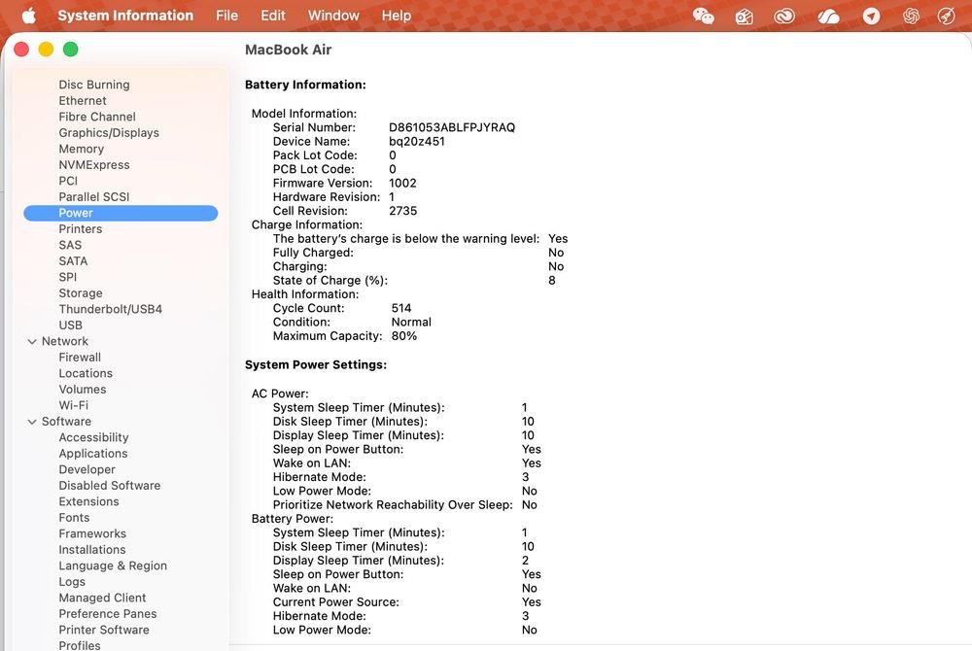The width and height of the screenshot is (972, 651).
Task: Select Language & Region in the sidebar
Action: pyautogui.click(x=113, y=565)
